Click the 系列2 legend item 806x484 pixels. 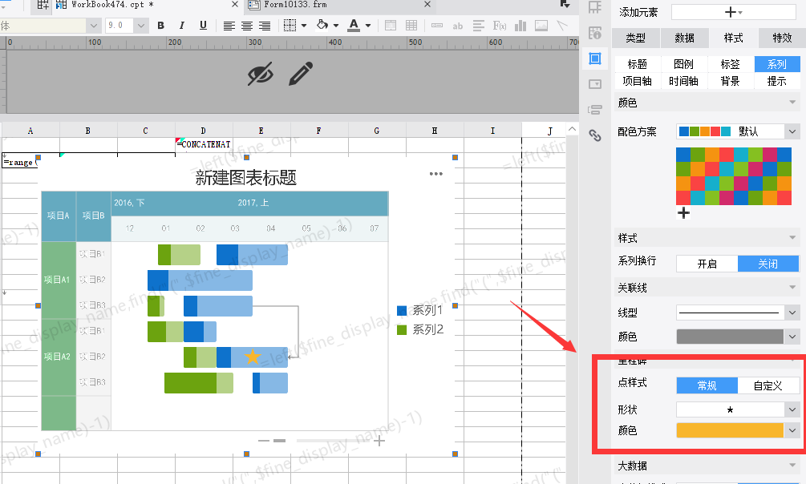pyautogui.click(x=420, y=329)
